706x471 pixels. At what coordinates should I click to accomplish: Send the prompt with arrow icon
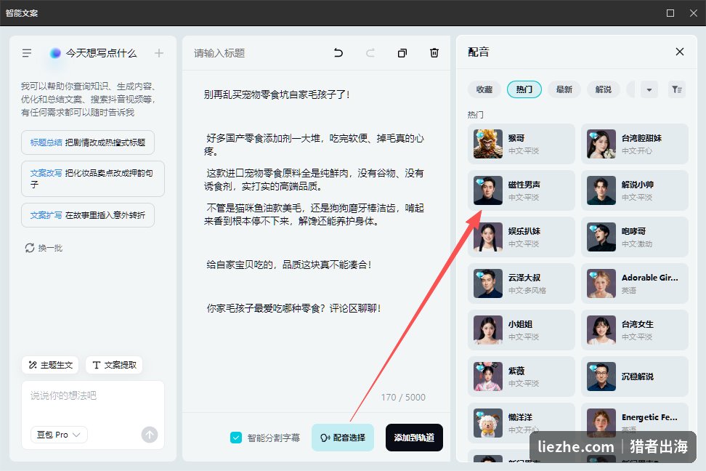tap(150, 435)
